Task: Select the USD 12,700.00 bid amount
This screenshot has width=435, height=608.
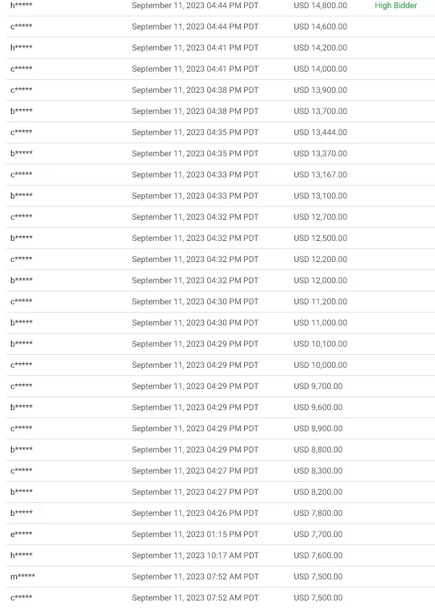Action: click(320, 217)
